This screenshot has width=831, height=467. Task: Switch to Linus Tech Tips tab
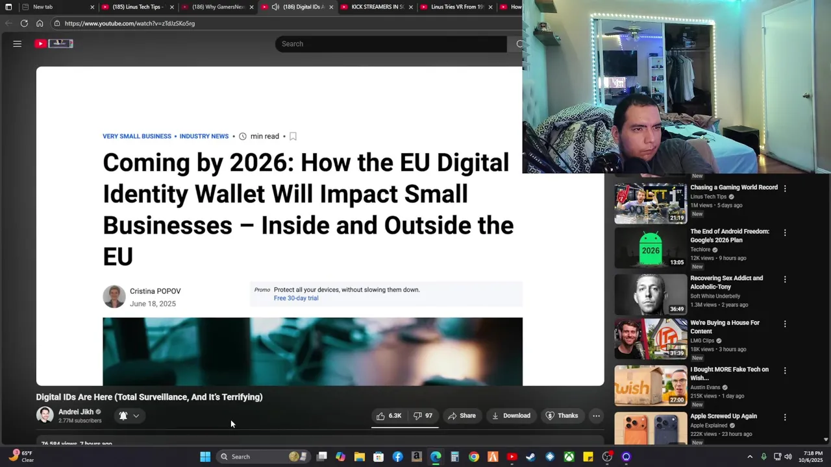click(137, 7)
